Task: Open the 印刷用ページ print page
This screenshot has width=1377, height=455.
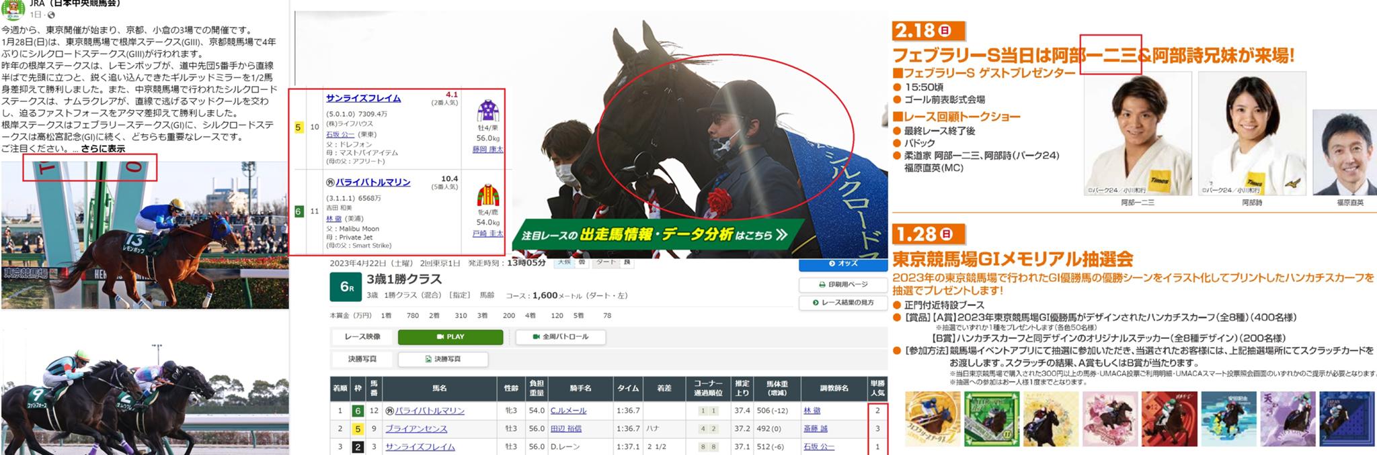Action: point(843,285)
